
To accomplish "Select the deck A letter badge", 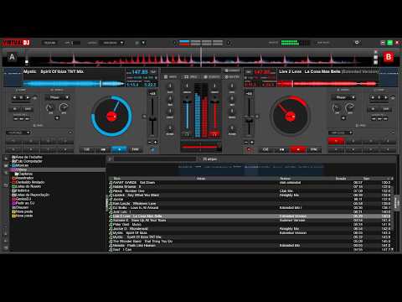I will coord(12,57).
